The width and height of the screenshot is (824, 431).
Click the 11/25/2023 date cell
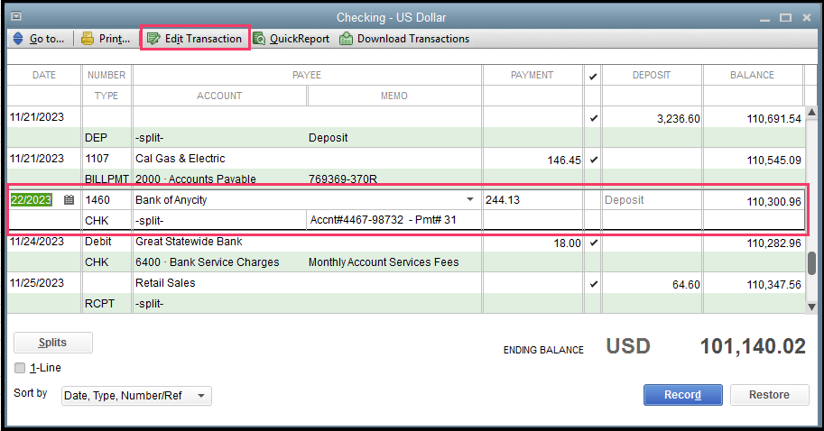coord(37,283)
